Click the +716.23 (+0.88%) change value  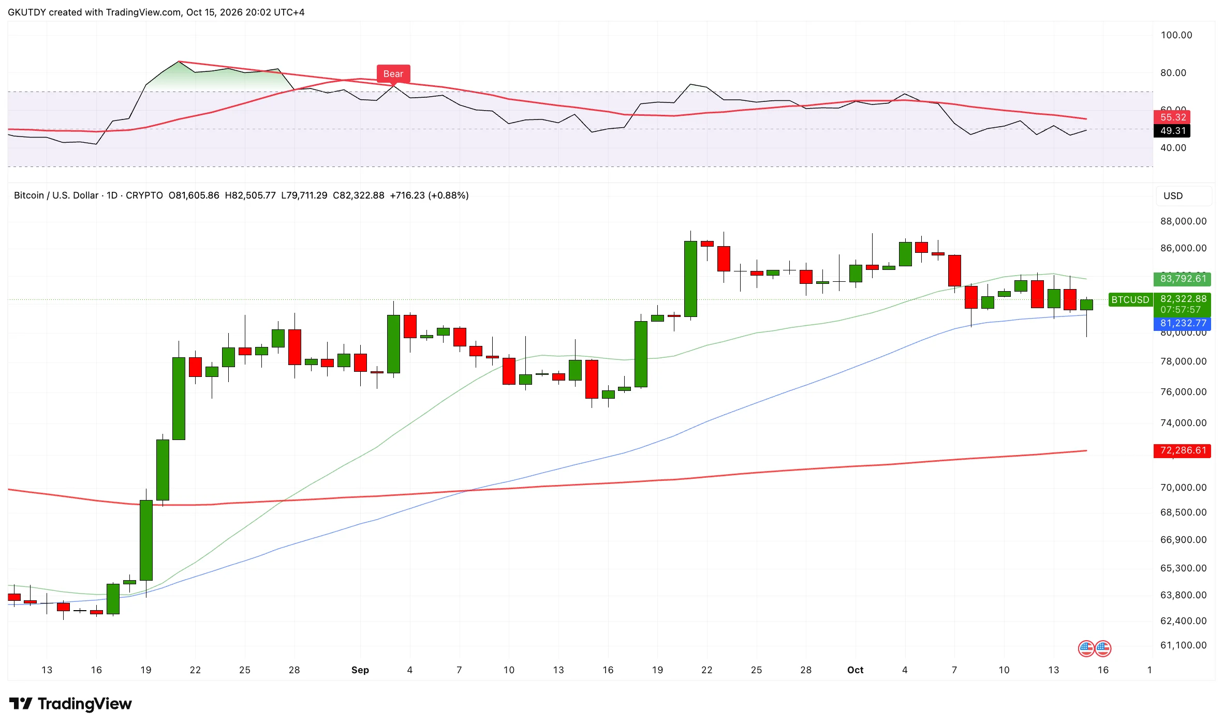click(429, 195)
